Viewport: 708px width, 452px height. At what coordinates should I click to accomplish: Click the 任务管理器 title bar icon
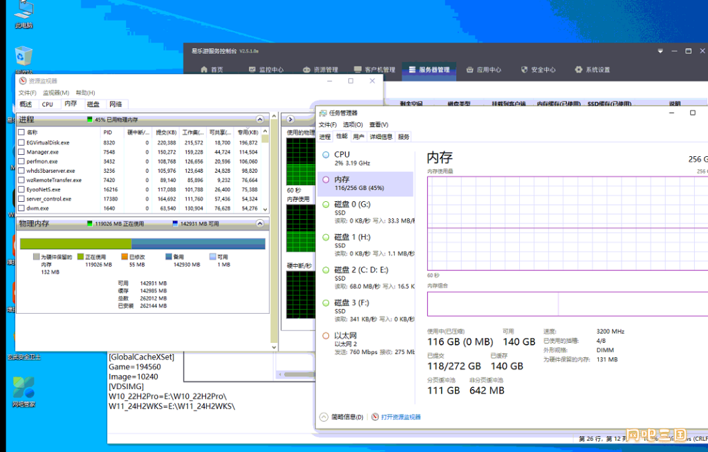click(323, 113)
